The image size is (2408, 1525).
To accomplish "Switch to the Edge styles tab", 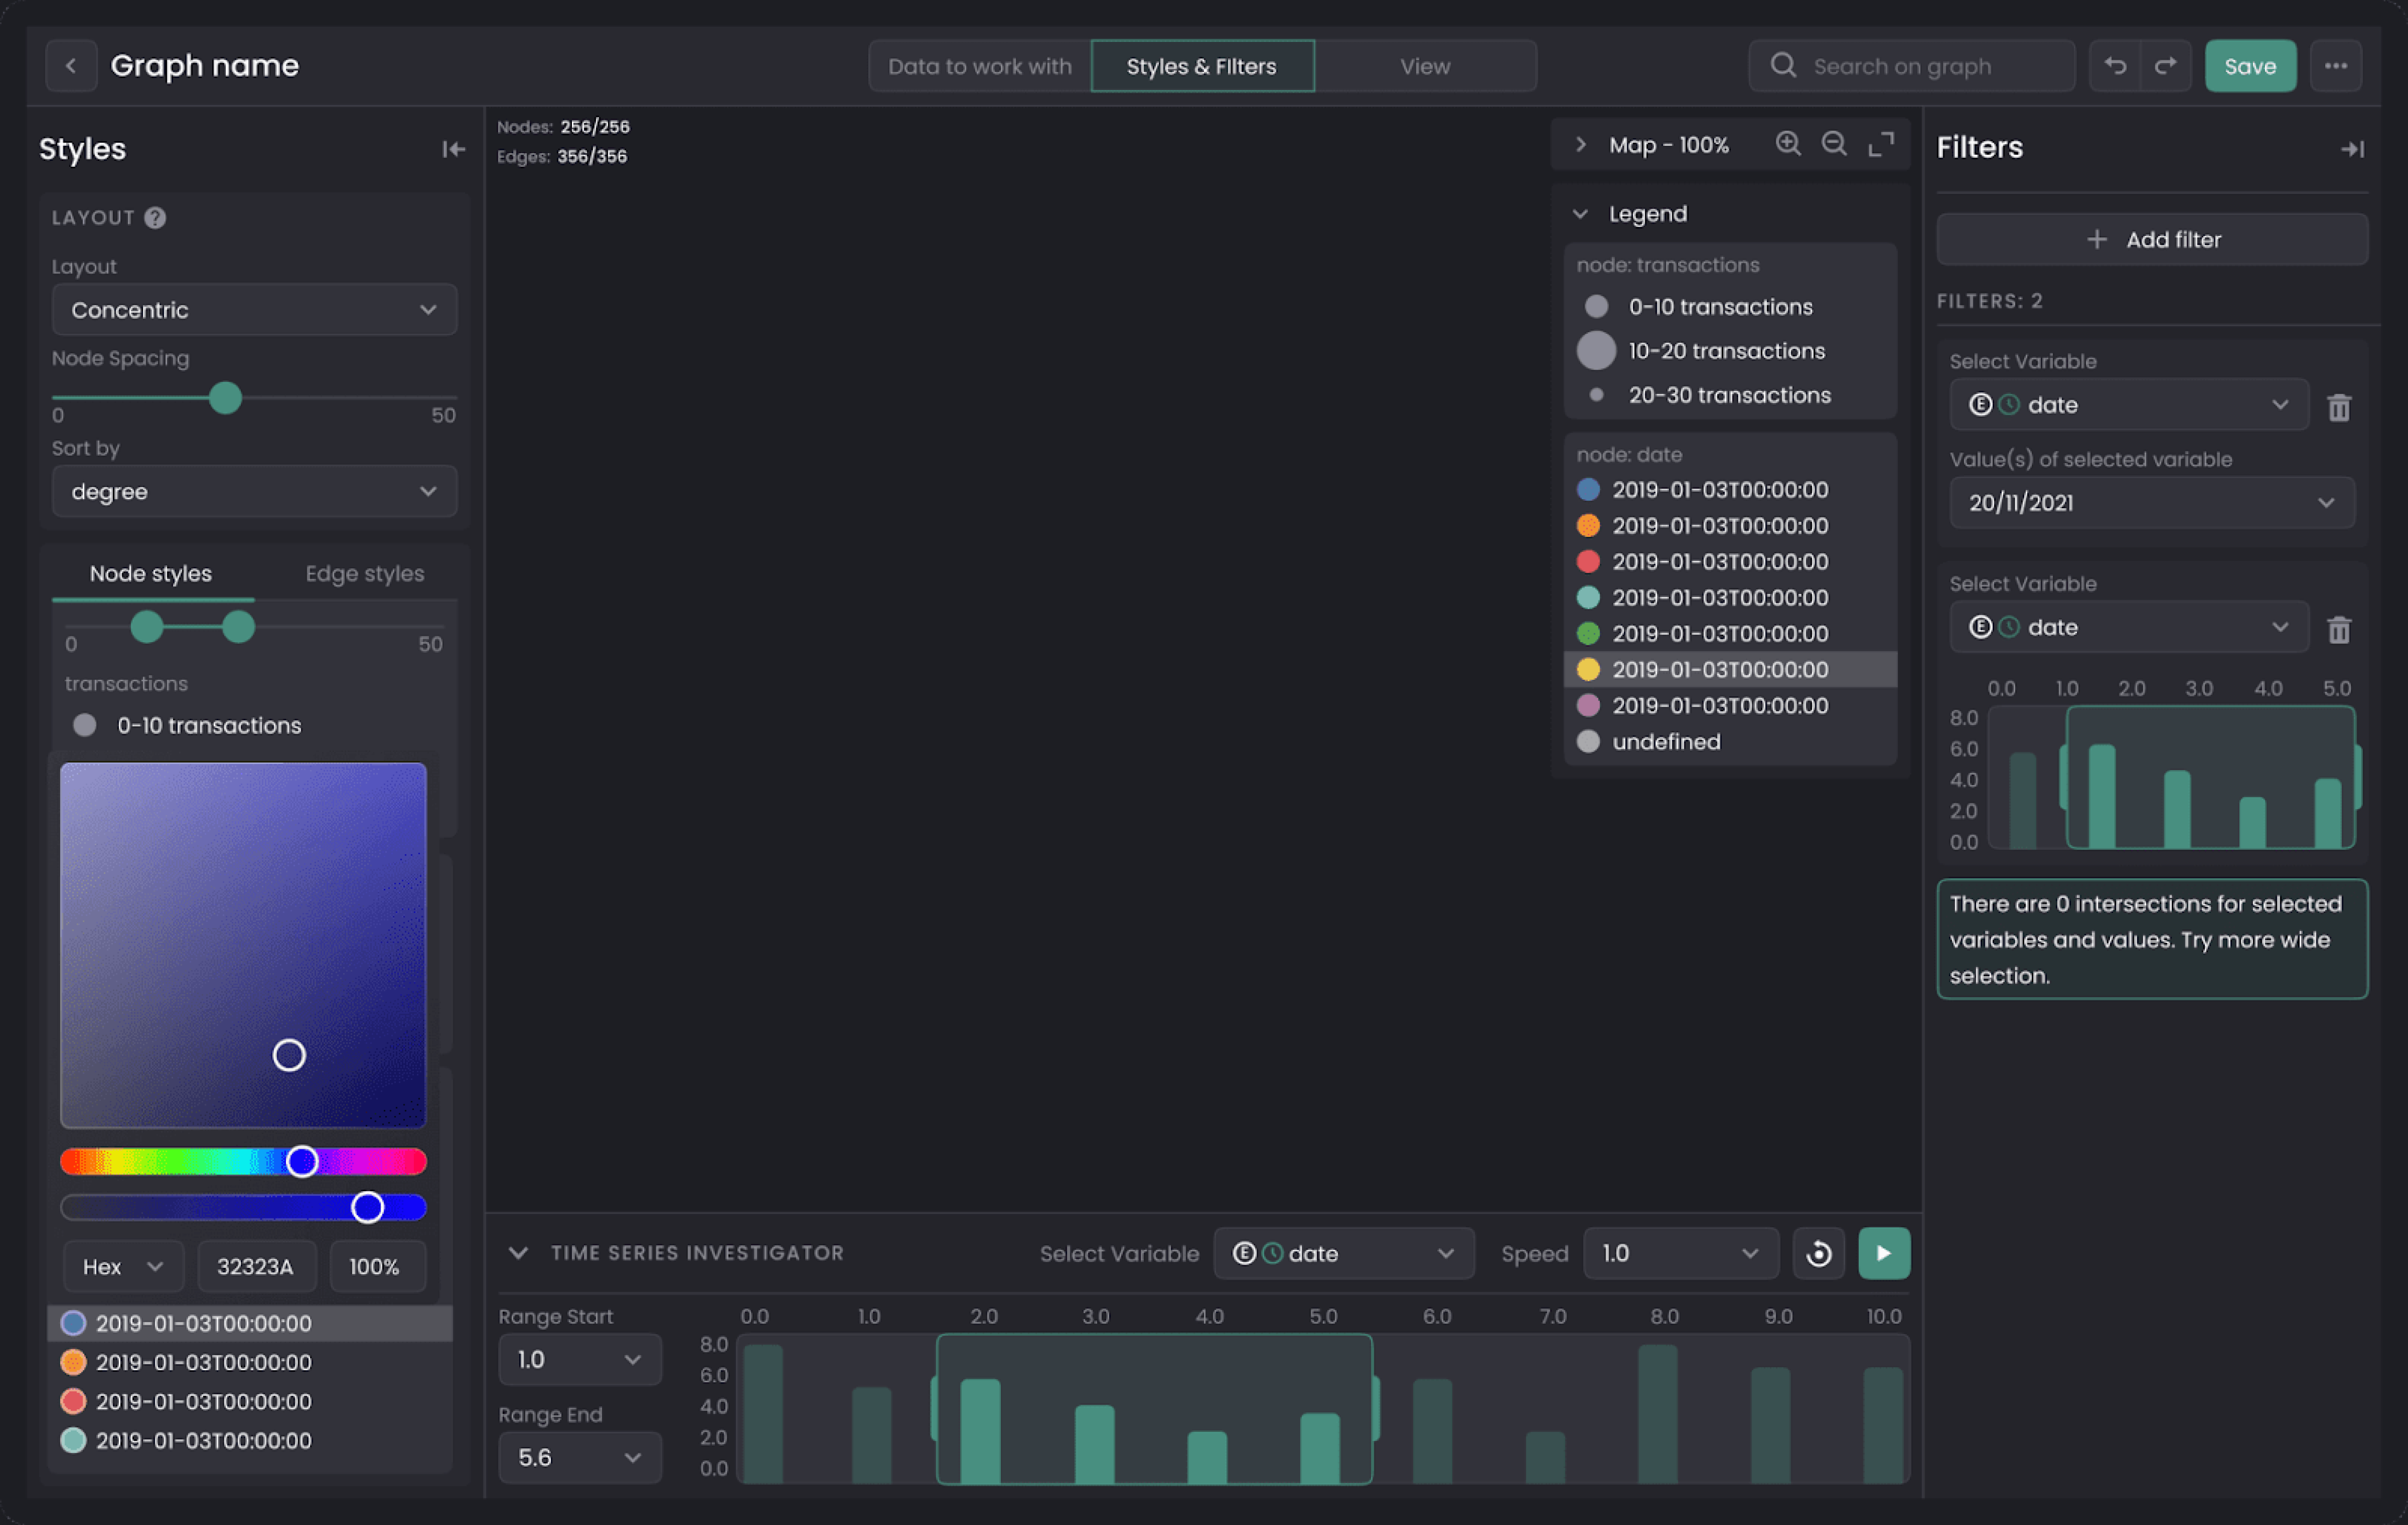I will point(364,573).
